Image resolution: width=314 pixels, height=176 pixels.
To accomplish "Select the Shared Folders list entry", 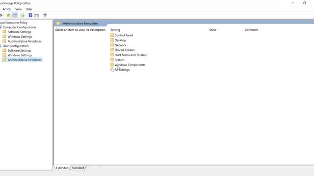I will point(125,50).
